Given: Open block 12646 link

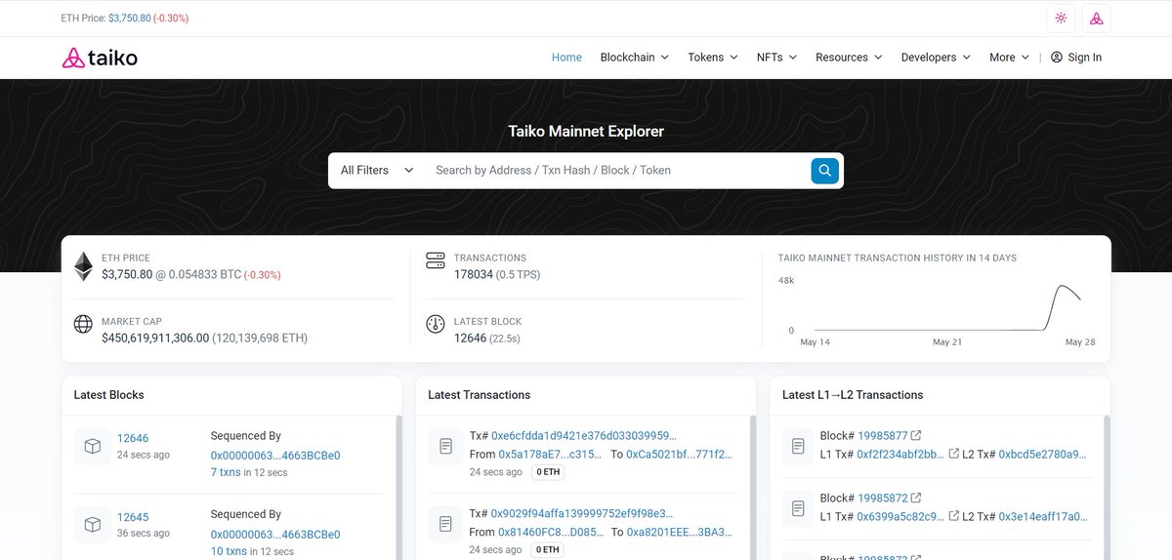Looking at the screenshot, I should tap(133, 438).
